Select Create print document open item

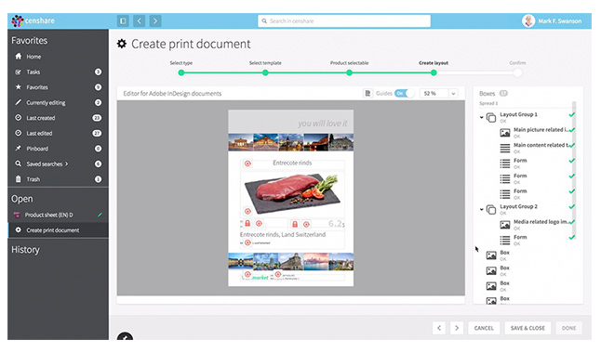[x=52, y=230]
